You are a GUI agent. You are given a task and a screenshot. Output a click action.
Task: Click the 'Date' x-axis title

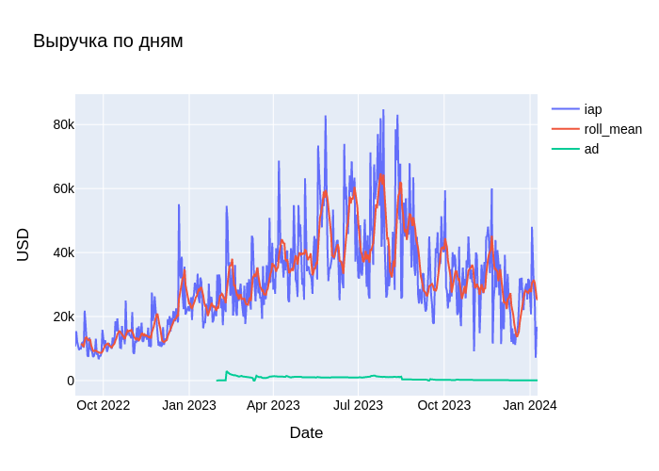click(306, 432)
